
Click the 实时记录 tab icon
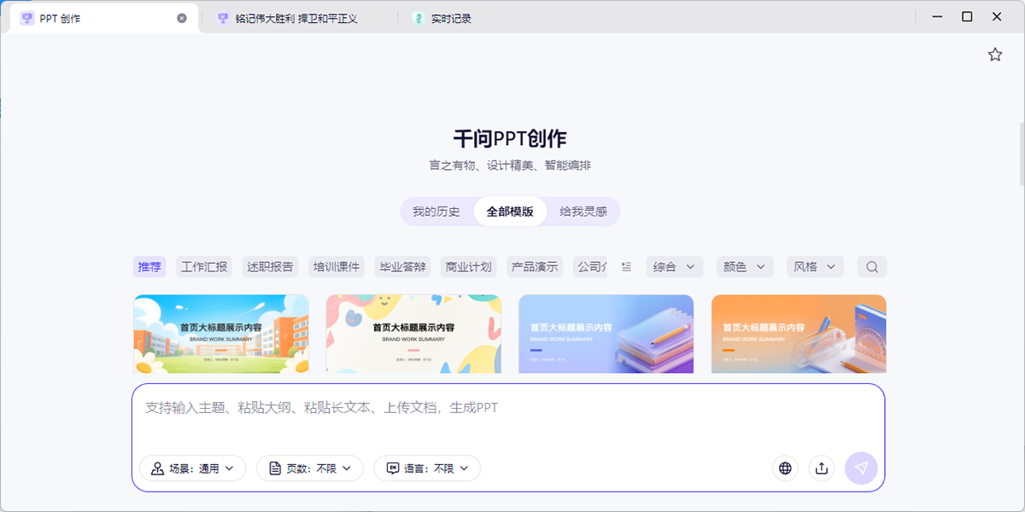tap(419, 18)
